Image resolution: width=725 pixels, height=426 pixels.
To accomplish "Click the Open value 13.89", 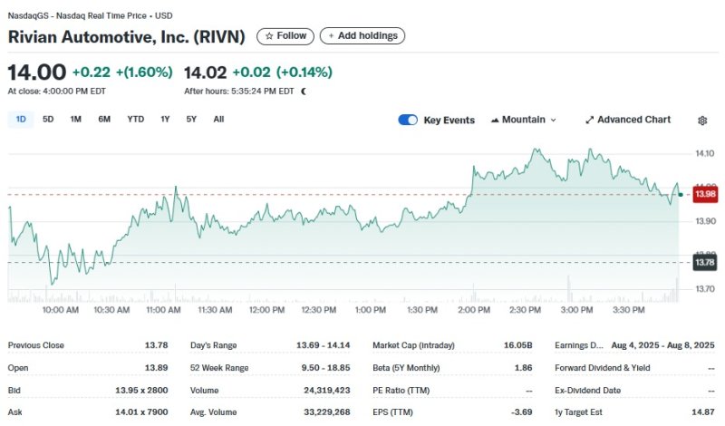I will [x=156, y=368].
